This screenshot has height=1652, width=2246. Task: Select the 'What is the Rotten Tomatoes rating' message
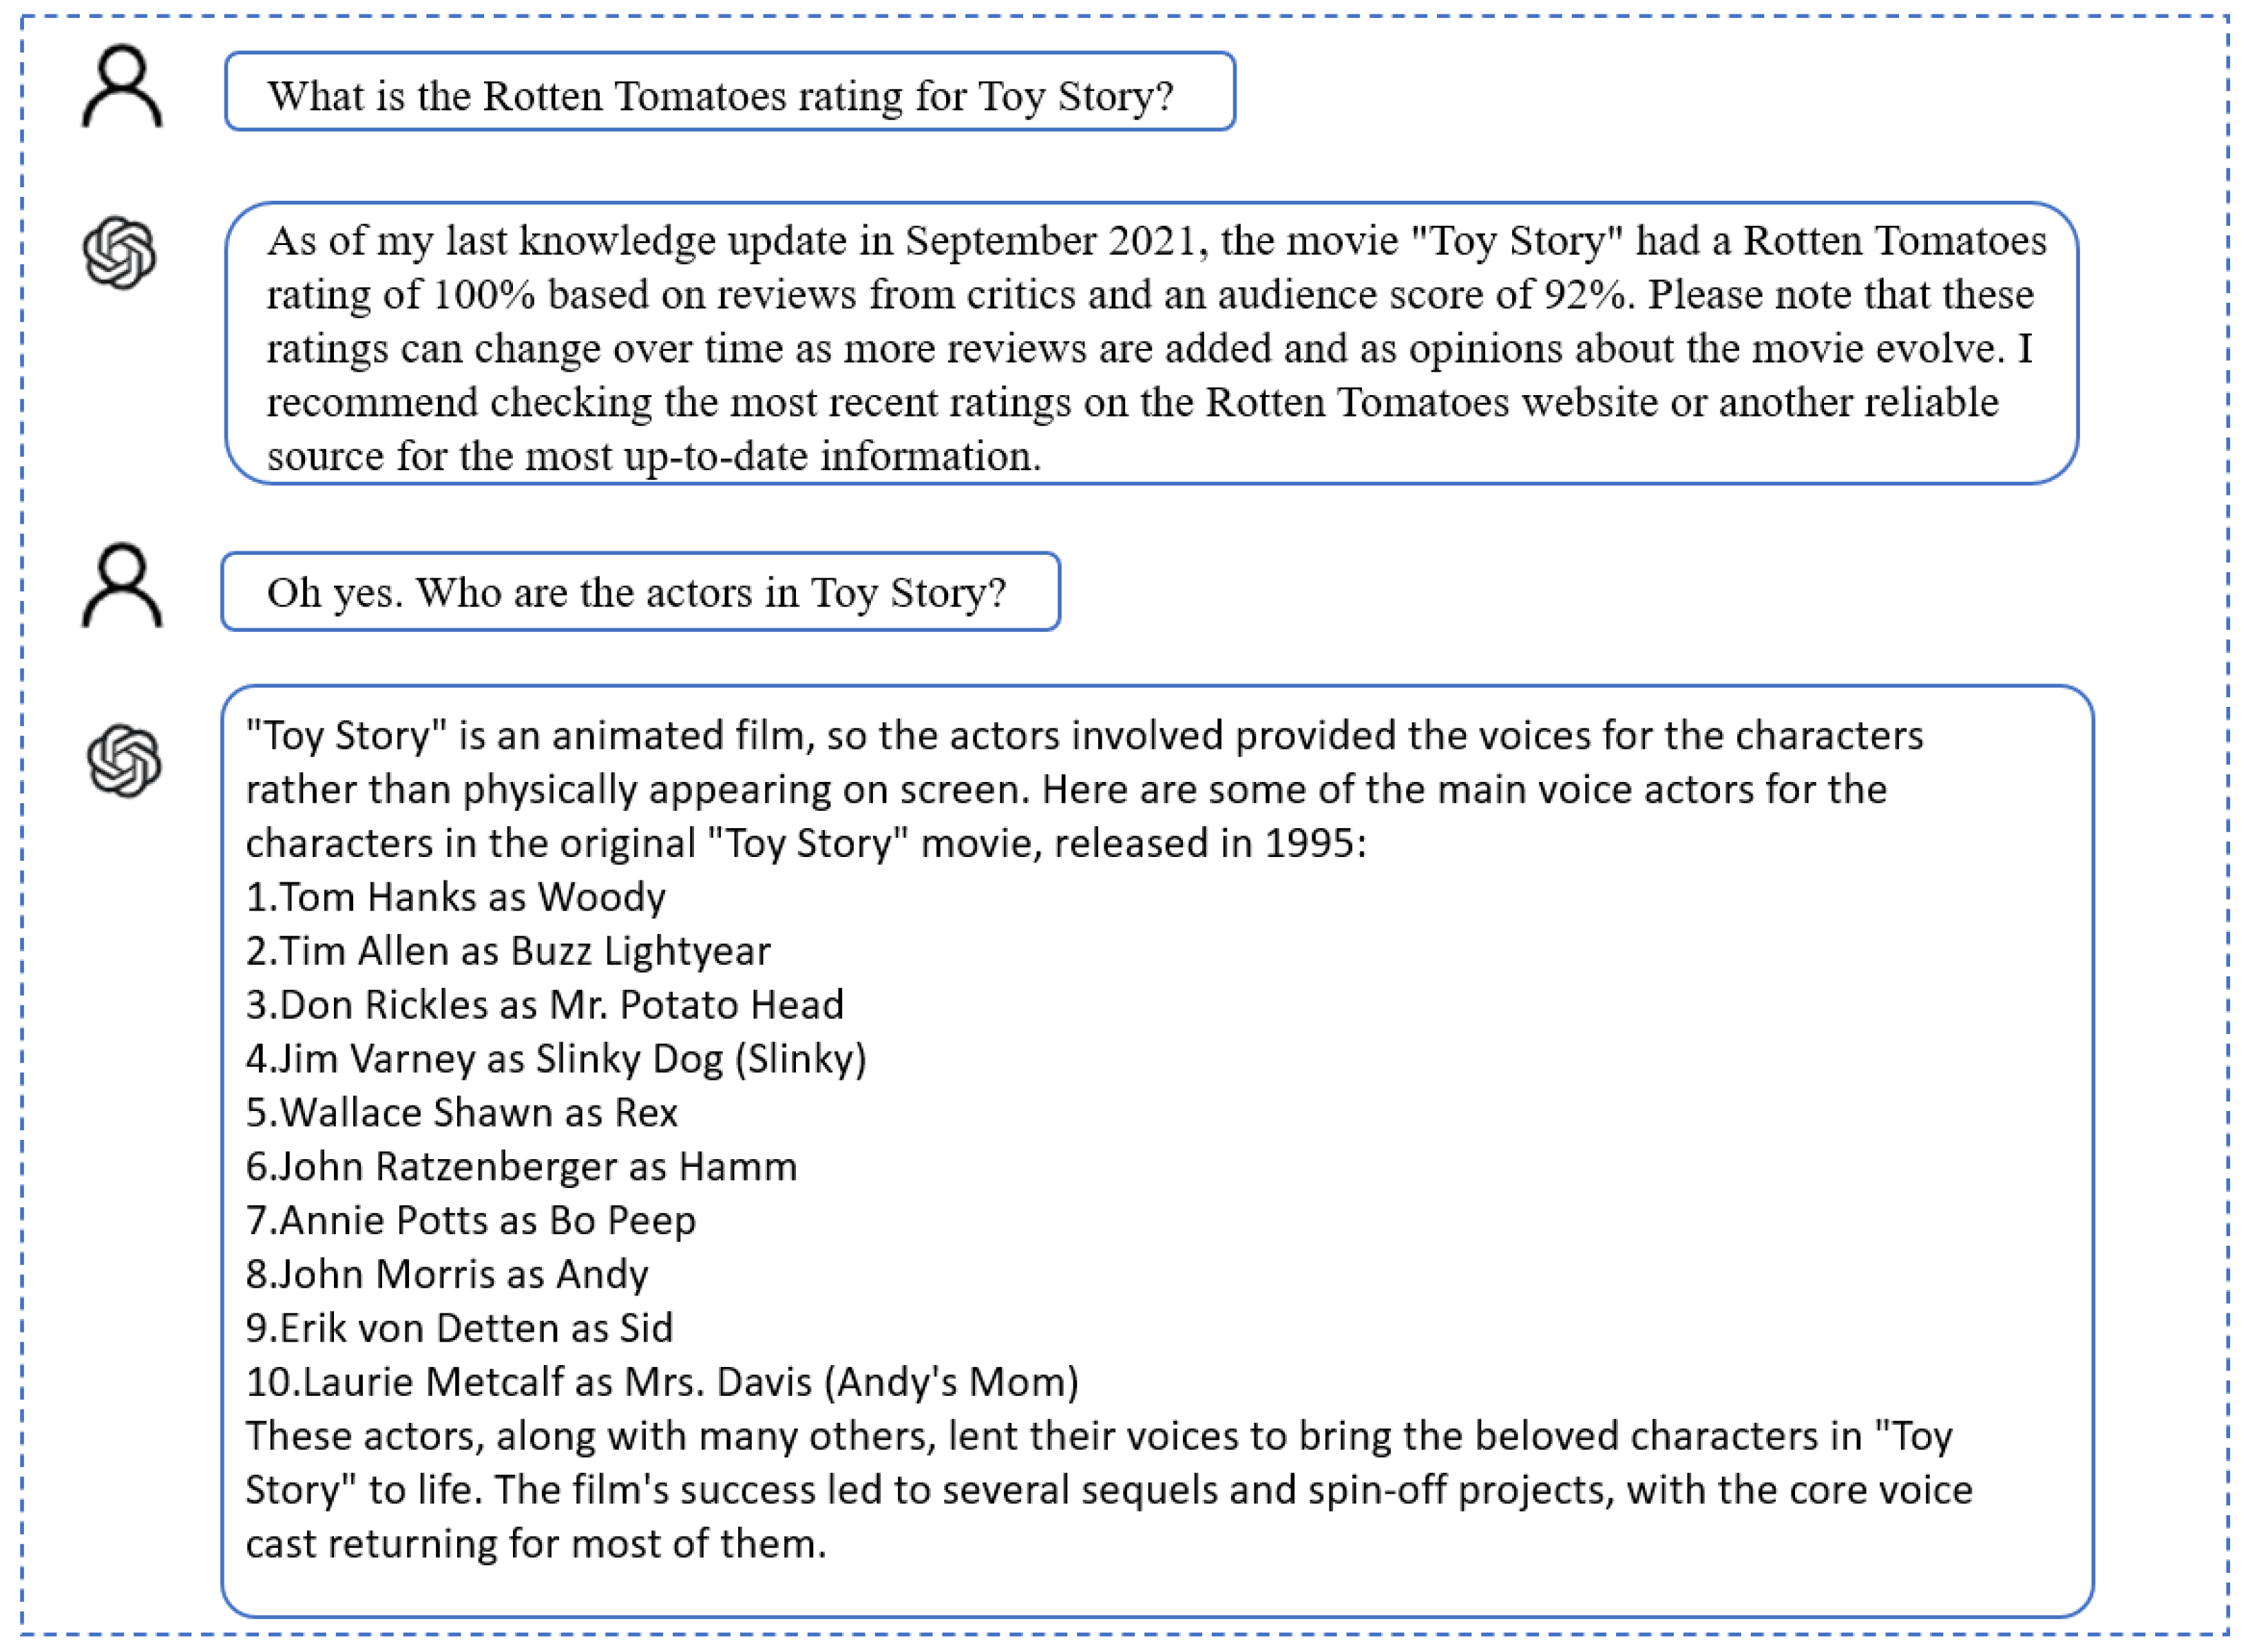pos(720,96)
